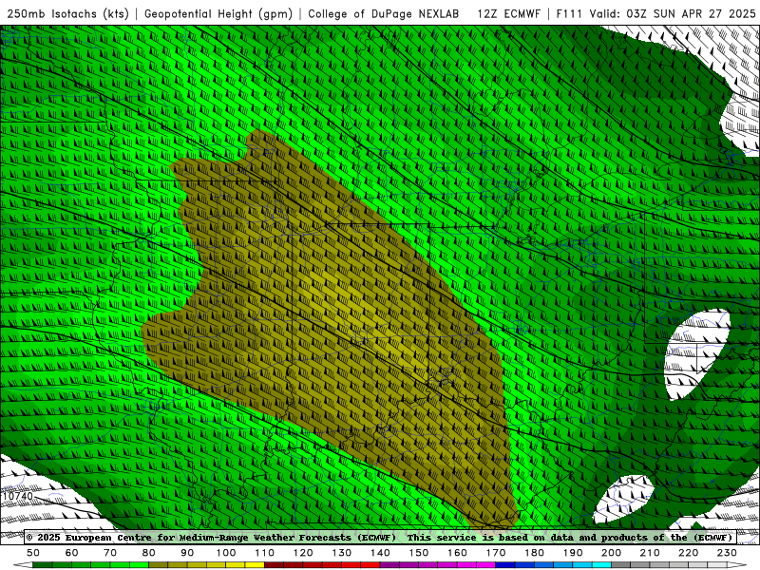760x570 pixels.
Task: Click the '12Z ECMWF' model run label
Action: 508,14
